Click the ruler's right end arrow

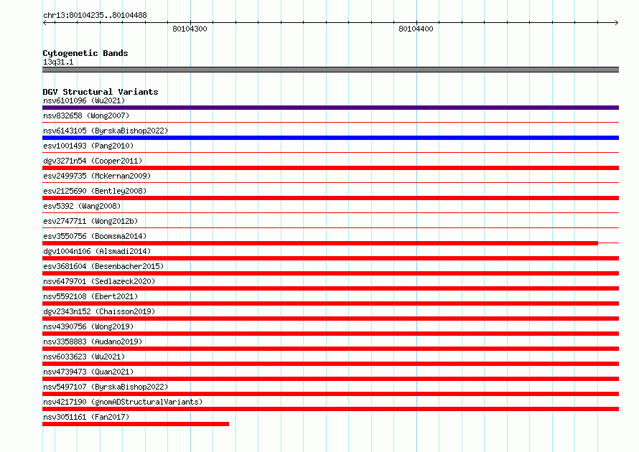617,22
